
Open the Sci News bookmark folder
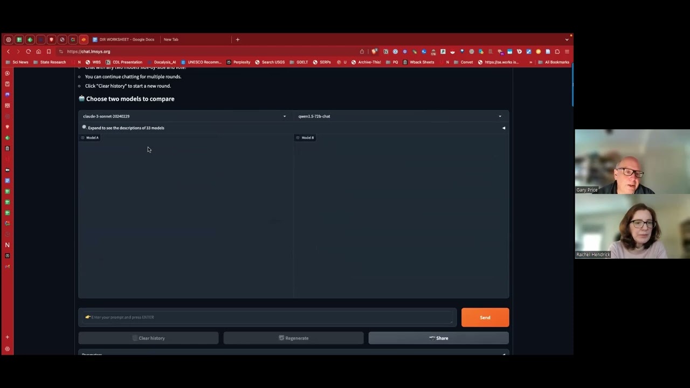click(17, 62)
